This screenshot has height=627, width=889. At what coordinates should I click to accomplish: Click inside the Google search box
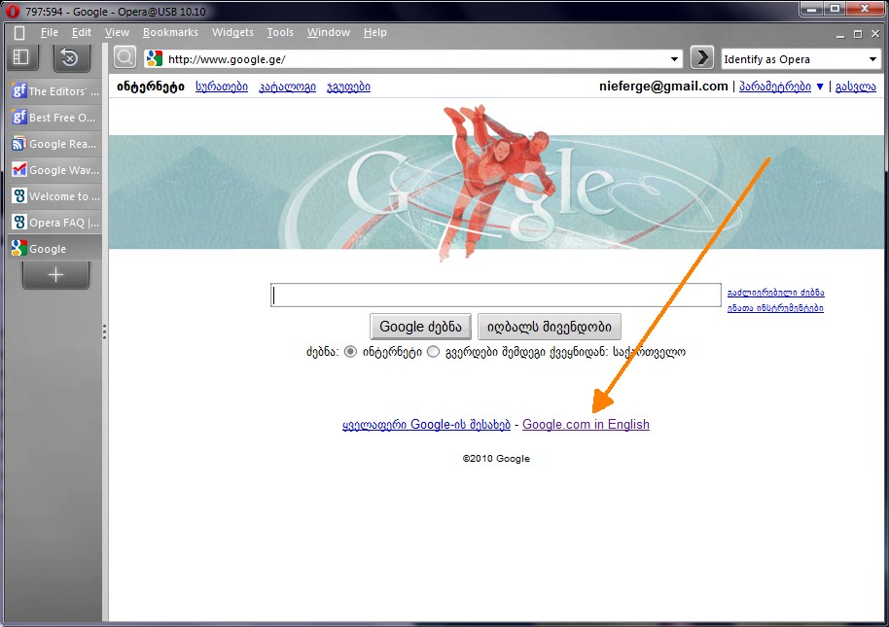click(x=496, y=296)
